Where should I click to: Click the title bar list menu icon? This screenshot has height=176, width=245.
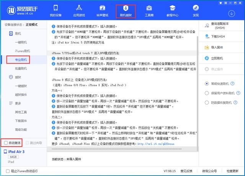[225, 3]
